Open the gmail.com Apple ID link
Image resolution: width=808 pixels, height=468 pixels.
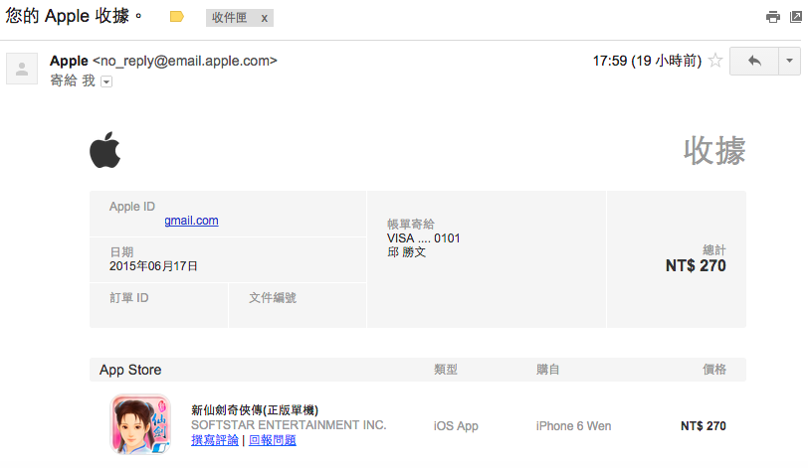[191, 221]
